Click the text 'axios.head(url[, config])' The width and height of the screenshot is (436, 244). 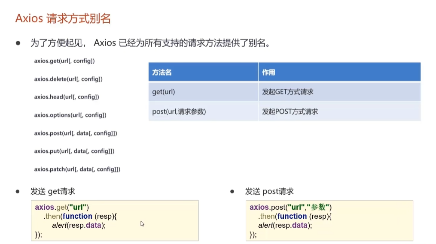click(67, 97)
